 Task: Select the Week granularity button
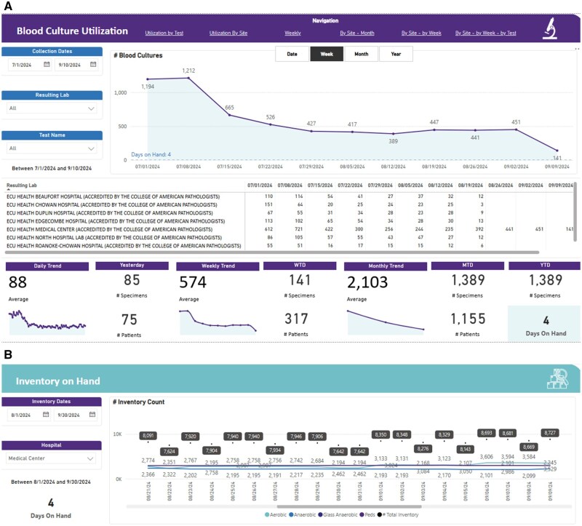(x=327, y=54)
